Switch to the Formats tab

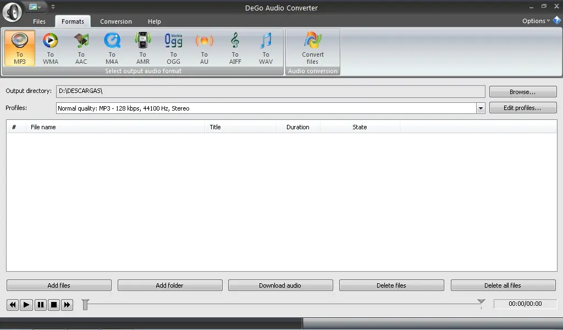pos(73,21)
